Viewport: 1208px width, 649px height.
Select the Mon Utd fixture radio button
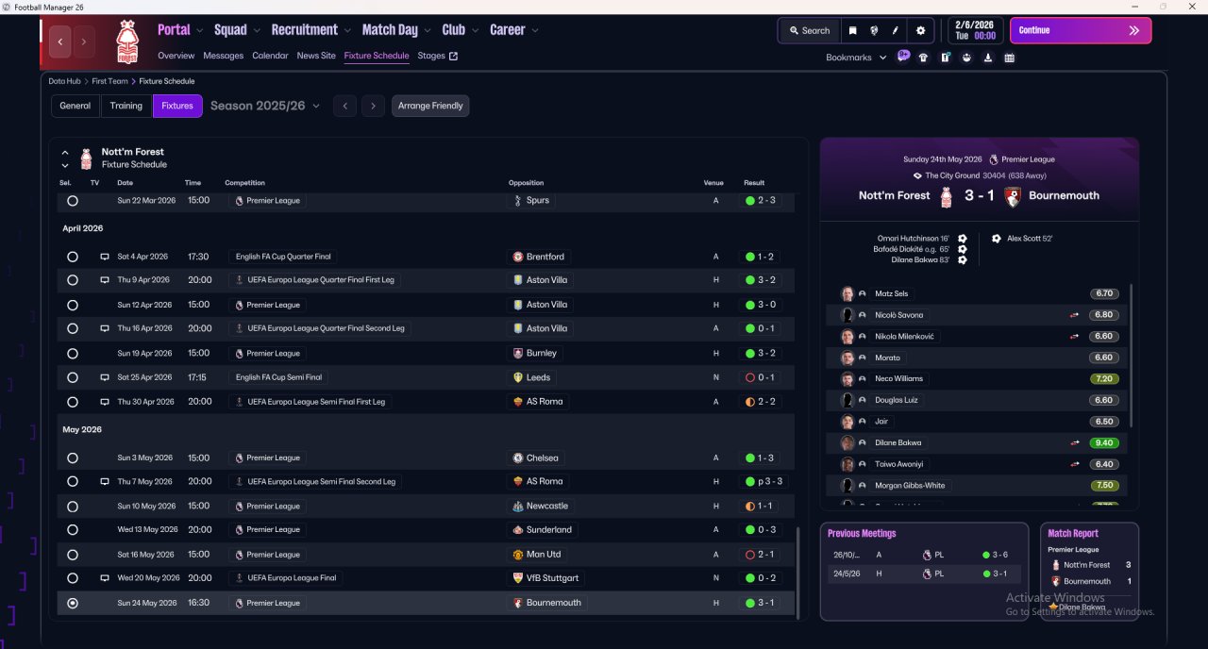tap(73, 555)
